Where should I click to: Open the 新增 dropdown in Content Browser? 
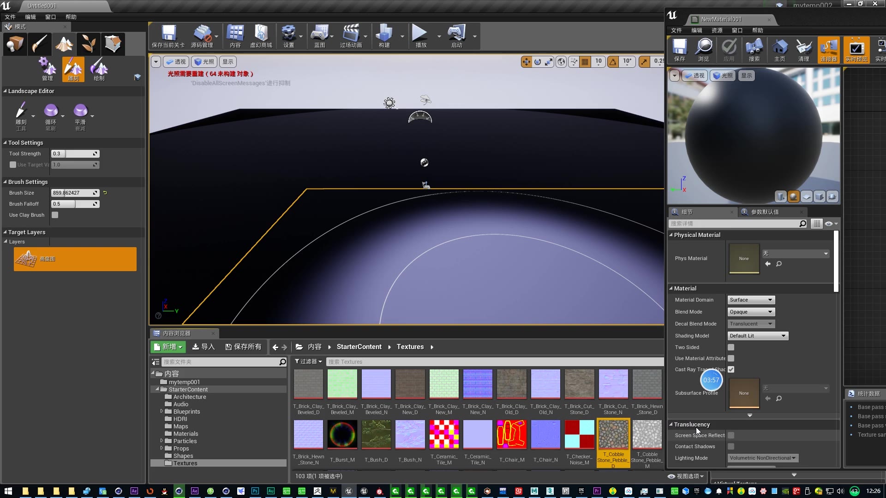168,347
